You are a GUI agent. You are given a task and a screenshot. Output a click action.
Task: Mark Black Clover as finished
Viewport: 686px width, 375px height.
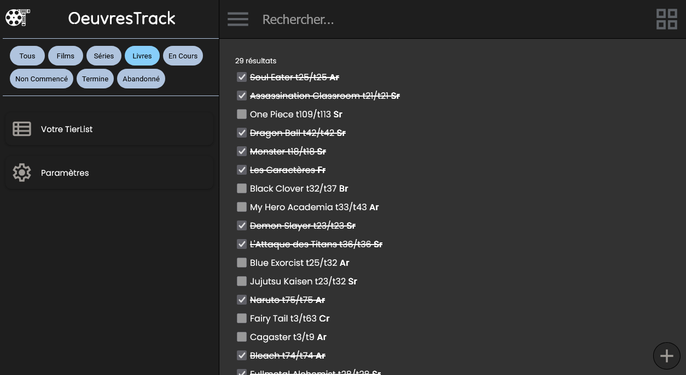click(242, 188)
